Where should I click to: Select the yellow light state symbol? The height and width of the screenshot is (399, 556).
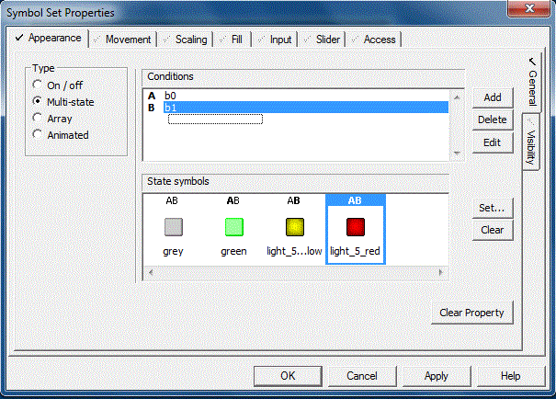[x=294, y=228]
